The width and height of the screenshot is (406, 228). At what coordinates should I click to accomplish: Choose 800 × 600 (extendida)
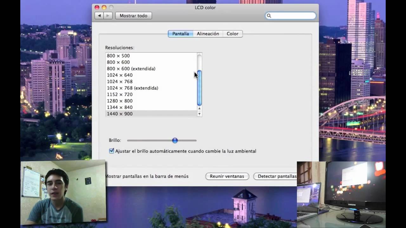151,69
